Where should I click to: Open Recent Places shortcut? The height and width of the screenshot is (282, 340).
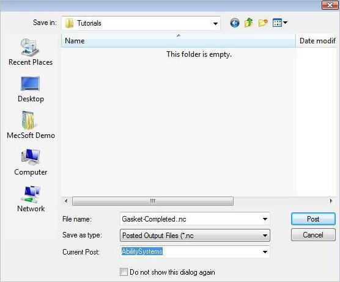[x=31, y=52]
